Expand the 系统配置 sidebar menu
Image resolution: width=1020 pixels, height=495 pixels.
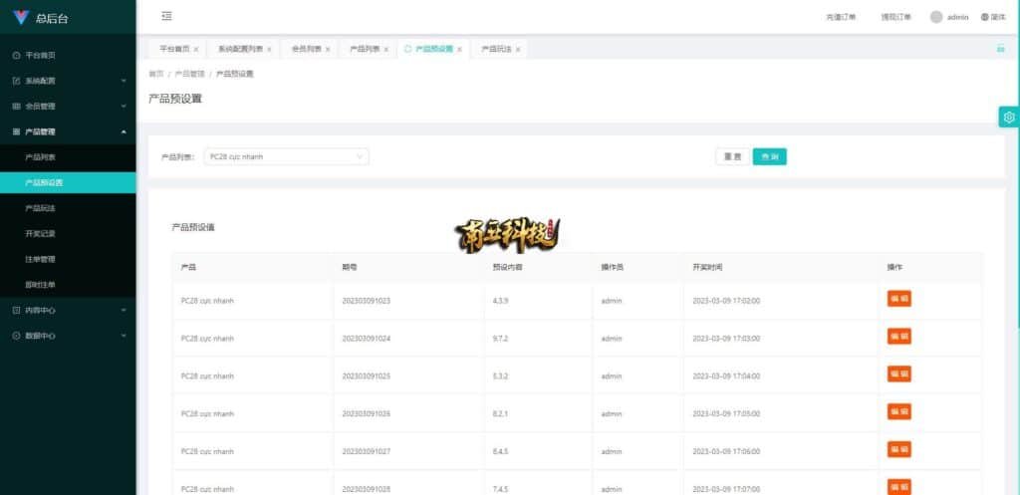coord(68,81)
